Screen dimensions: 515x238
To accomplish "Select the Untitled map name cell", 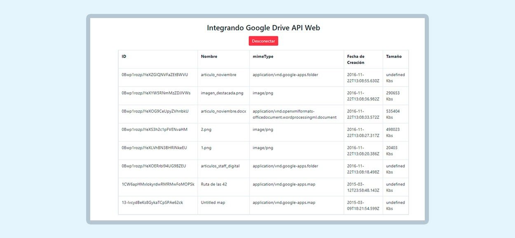I will tap(213, 203).
